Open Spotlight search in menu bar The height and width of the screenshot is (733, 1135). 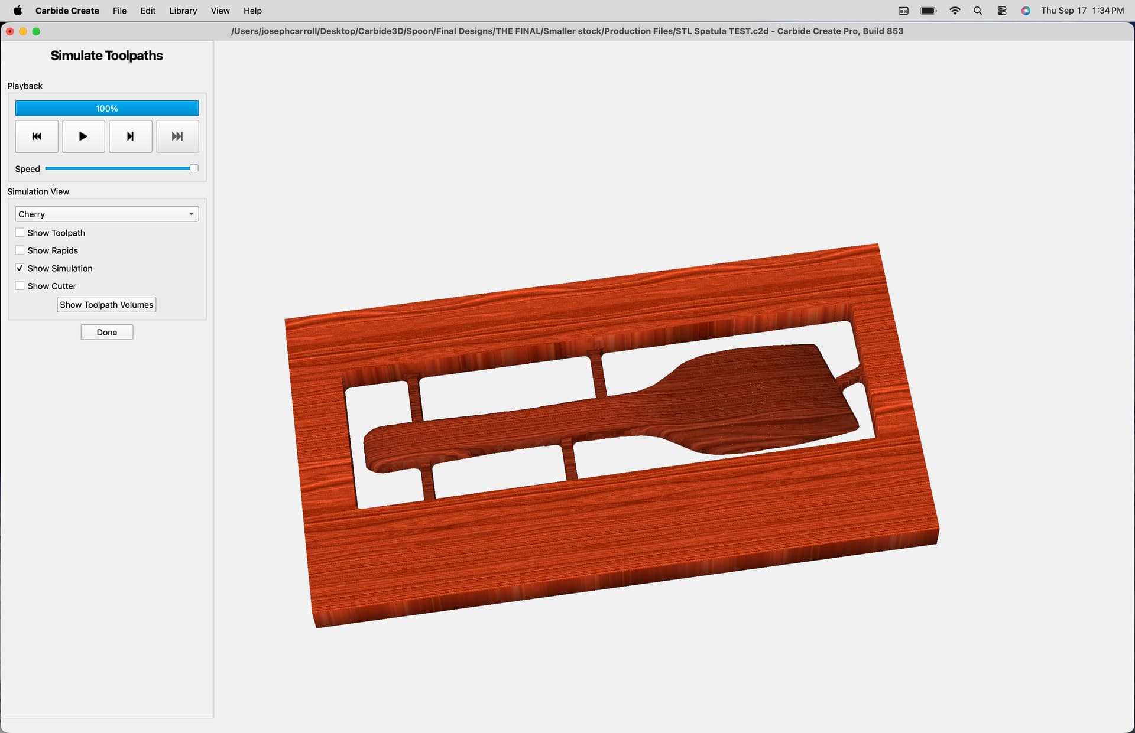[x=978, y=11]
